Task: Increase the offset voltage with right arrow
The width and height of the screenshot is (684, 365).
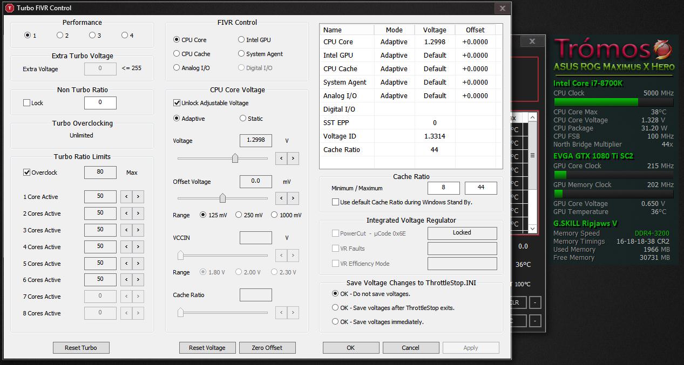Action: [x=293, y=198]
